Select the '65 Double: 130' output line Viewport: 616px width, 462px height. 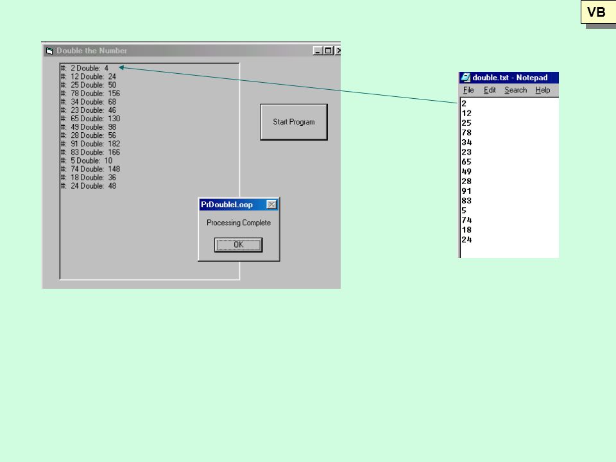click(x=90, y=118)
